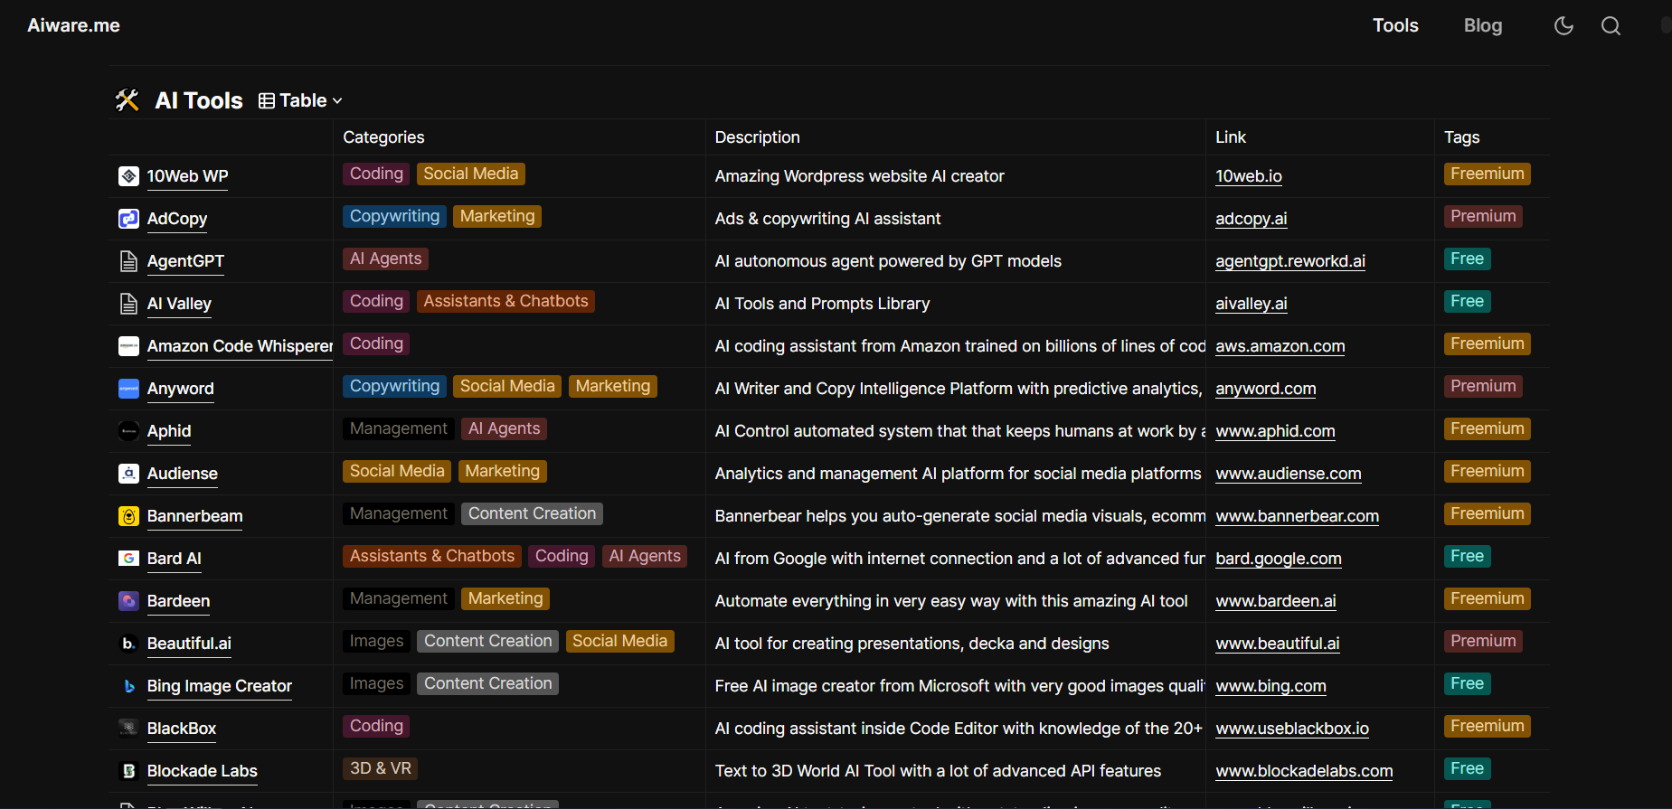The image size is (1672, 809).
Task: Click Marketing tag in Bardeen row
Action: [505, 598]
